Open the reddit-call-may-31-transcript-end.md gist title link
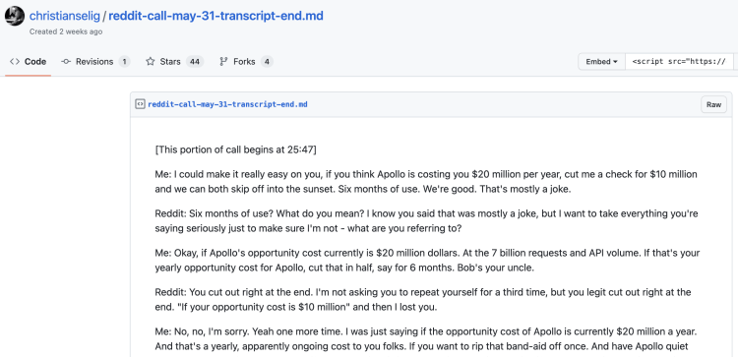Image resolution: width=738 pixels, height=357 pixels. pyautogui.click(x=216, y=16)
